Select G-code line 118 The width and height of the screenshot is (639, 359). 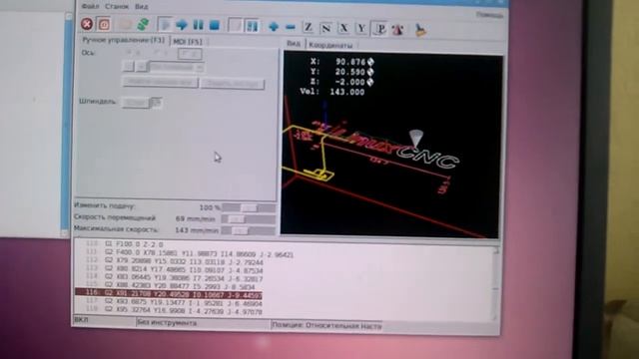coord(174,311)
